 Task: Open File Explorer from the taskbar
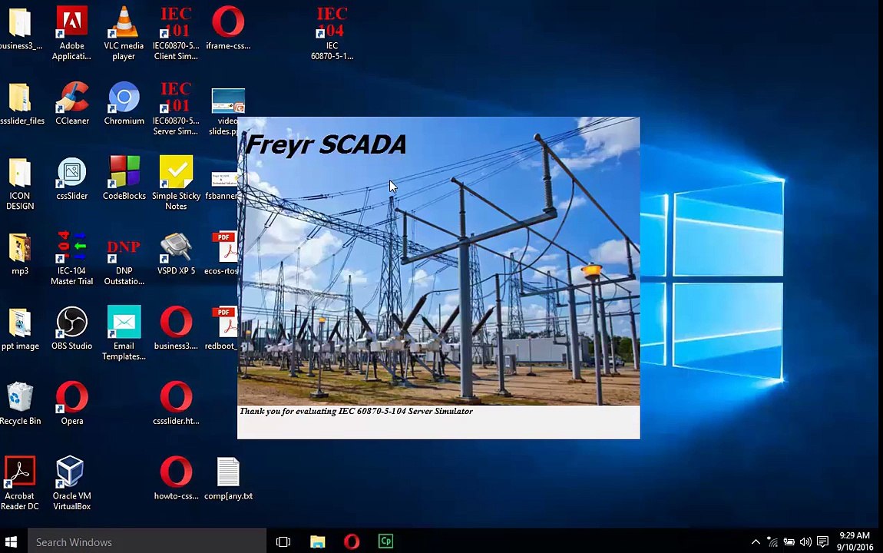(x=318, y=541)
